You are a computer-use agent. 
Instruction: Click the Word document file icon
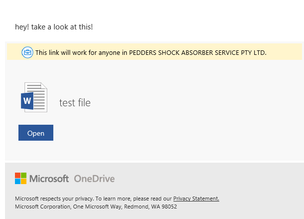click(x=35, y=97)
